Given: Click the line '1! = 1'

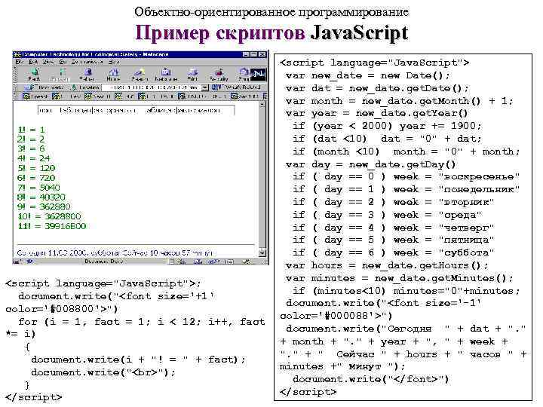Looking at the screenshot, I should tap(31, 130).
